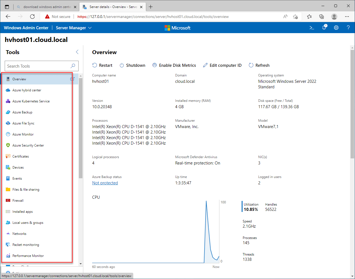
Task: Close the Server details browser tab
Action: 141,7
